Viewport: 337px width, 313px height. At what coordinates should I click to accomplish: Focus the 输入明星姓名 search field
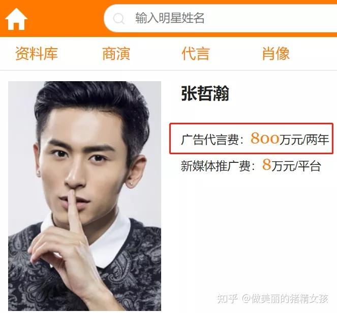pyautogui.click(x=220, y=18)
